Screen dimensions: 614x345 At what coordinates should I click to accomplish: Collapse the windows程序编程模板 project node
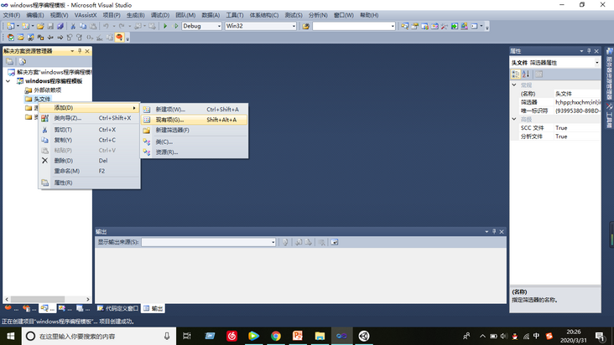pyautogui.click(x=8, y=81)
